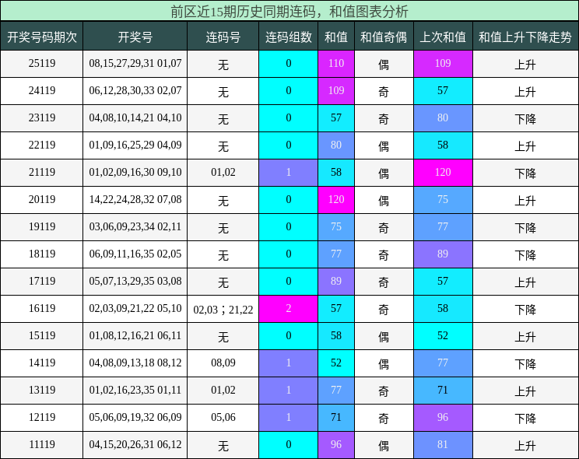Click issue number 19119

[x=42, y=226]
